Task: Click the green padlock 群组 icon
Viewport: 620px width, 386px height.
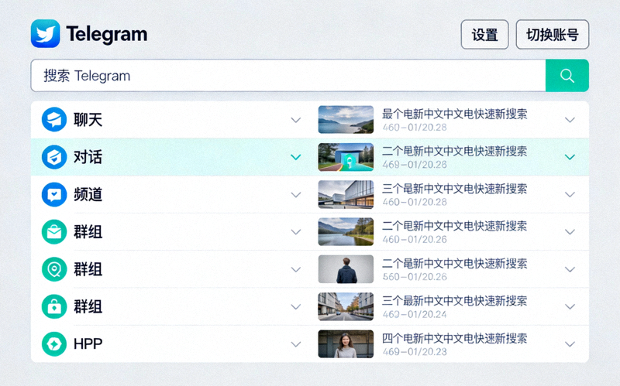Action: pyautogui.click(x=54, y=306)
